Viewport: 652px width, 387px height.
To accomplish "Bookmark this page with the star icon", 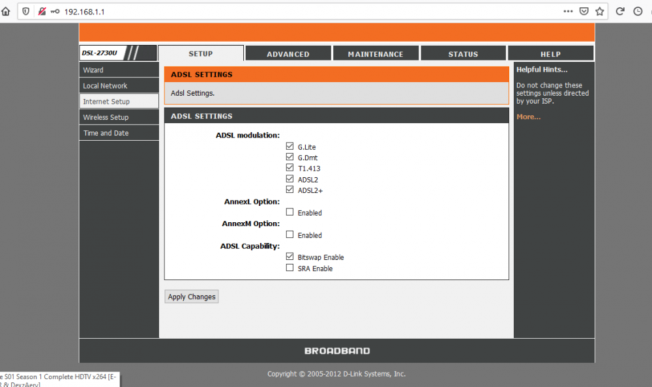I will [x=600, y=11].
